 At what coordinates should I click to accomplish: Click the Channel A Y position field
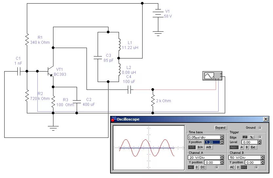pos(212,162)
